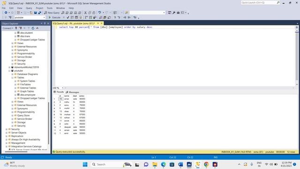Screen dimensions: 300x169
Task: Click the Object Explorer vertical scrollbar
Action: [x=49, y=123]
